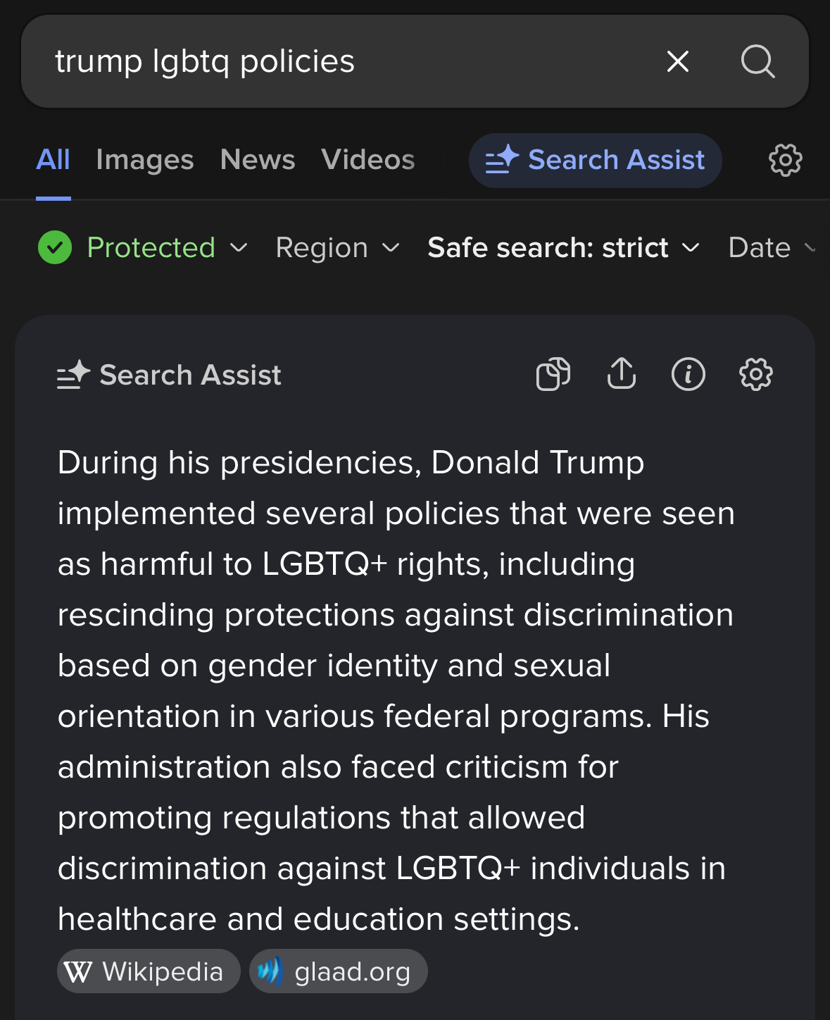
Task: Switch to the Videos tab
Action: coord(368,160)
